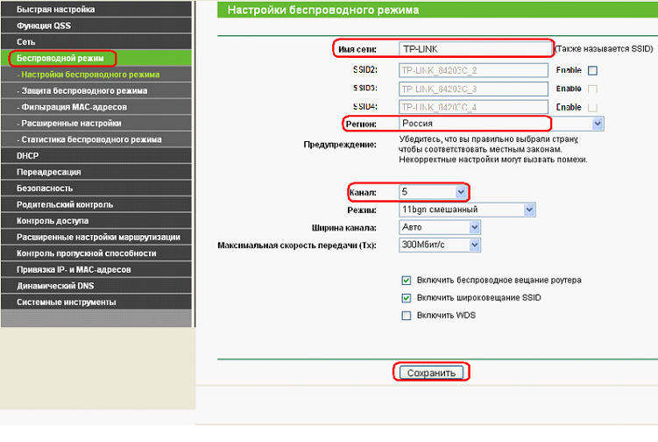The width and height of the screenshot is (658, 442).
Task: Open the Сеть menu section
Action: click(96, 42)
